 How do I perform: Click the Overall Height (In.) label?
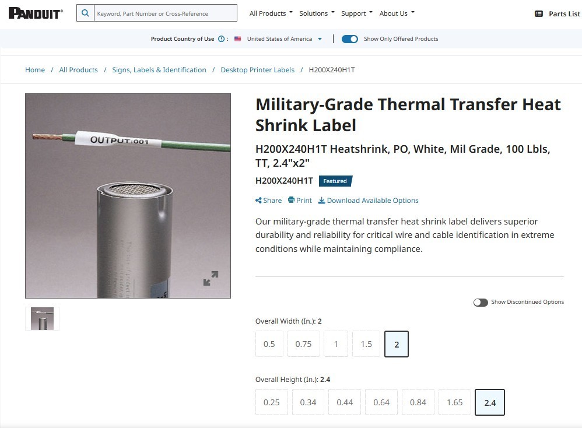click(x=293, y=380)
